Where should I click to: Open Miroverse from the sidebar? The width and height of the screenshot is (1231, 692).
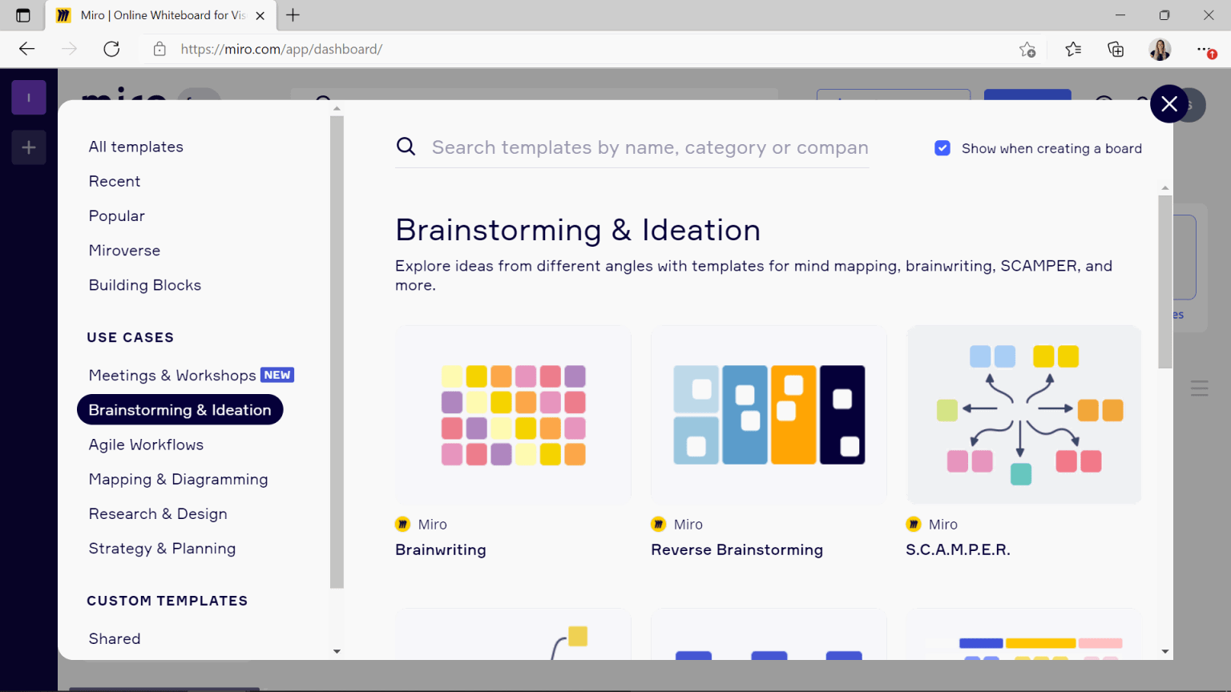pos(124,250)
